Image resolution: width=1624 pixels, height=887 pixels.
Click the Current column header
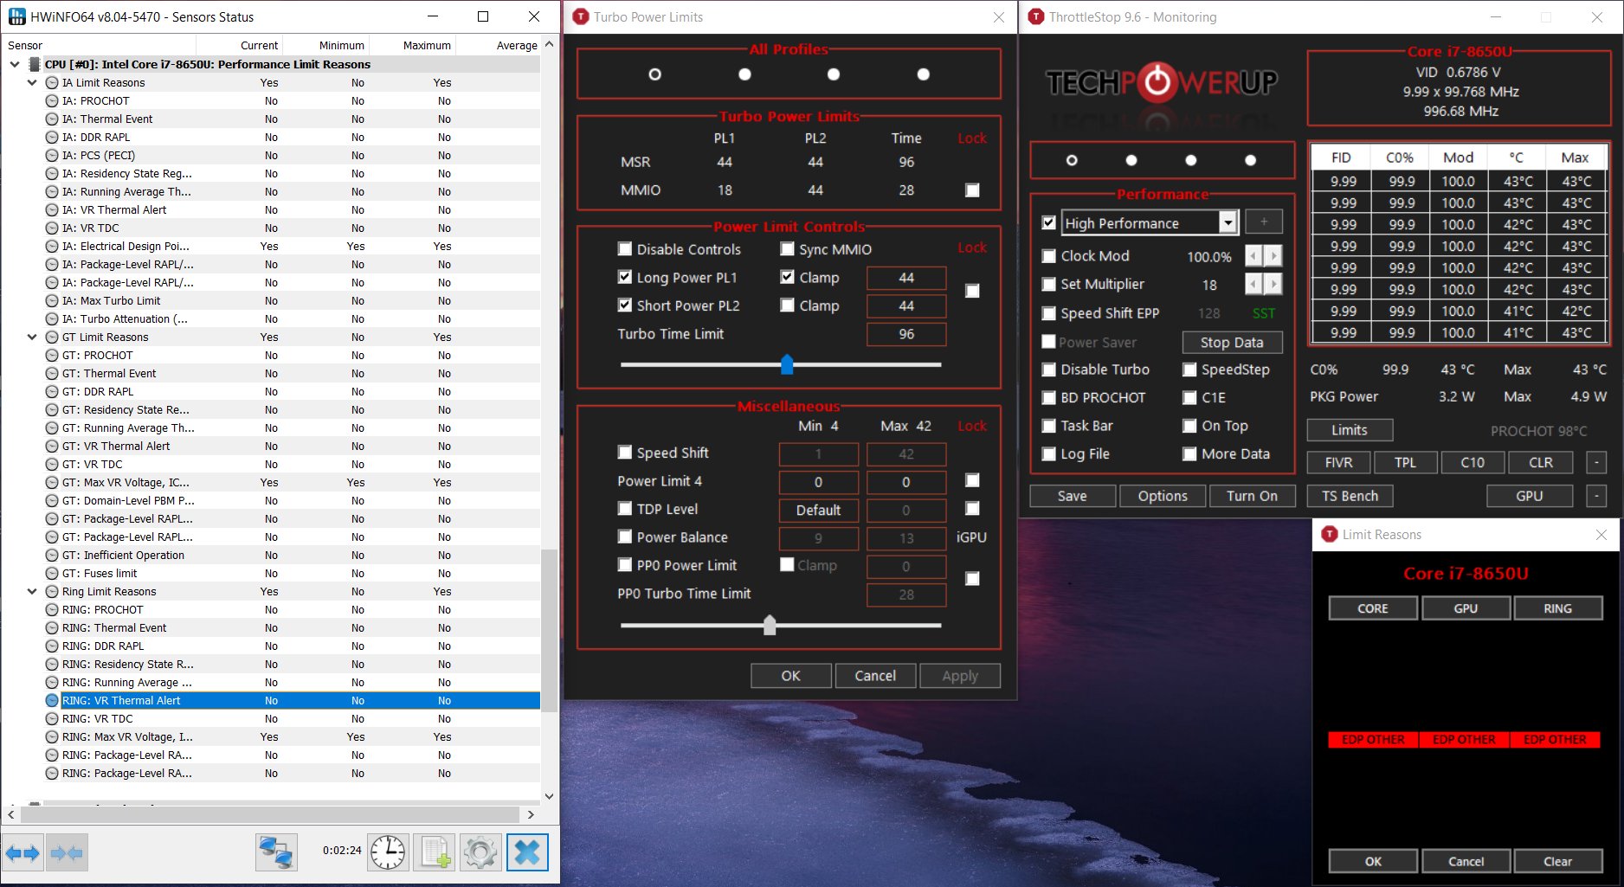240,45
